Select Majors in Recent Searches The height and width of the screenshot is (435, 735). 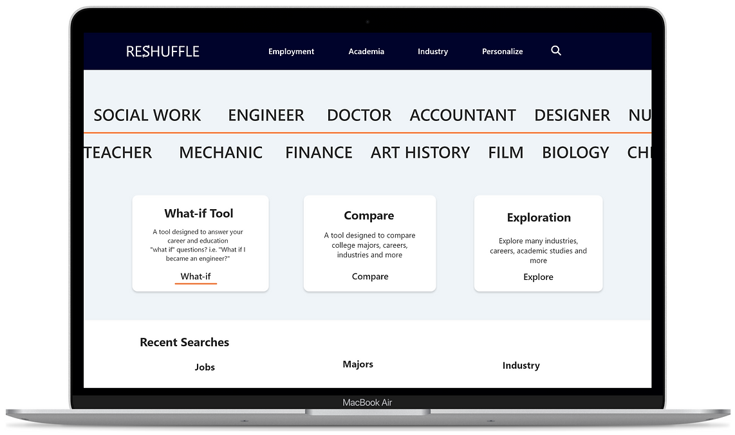pyautogui.click(x=358, y=364)
